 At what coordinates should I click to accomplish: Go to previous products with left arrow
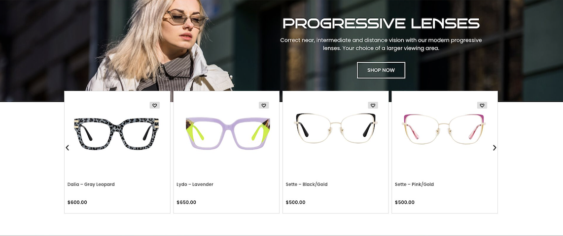click(x=67, y=148)
